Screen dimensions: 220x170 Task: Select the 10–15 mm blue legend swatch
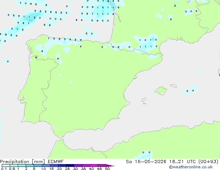46,165
